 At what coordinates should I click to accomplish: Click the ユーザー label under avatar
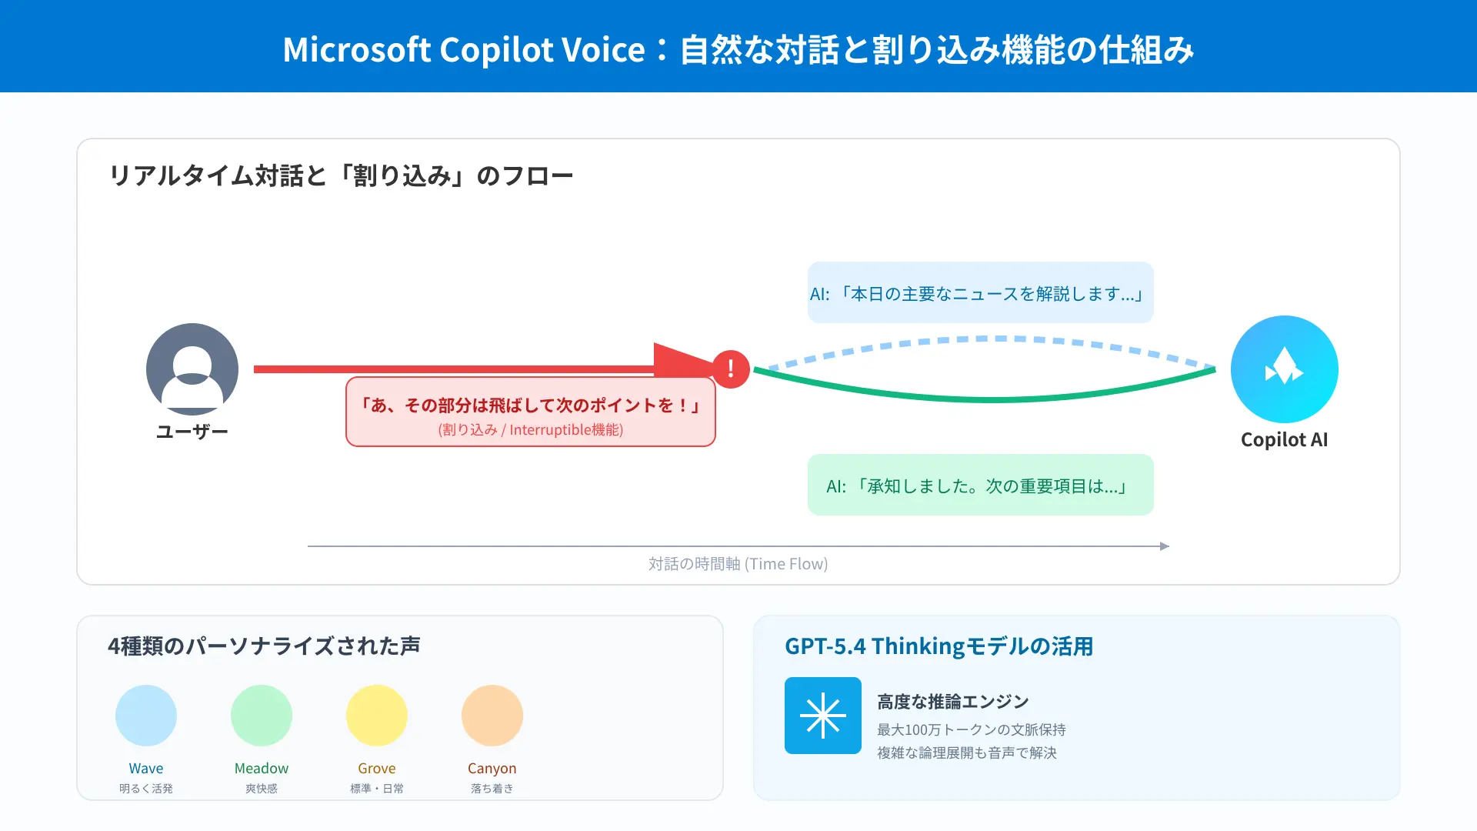point(192,432)
